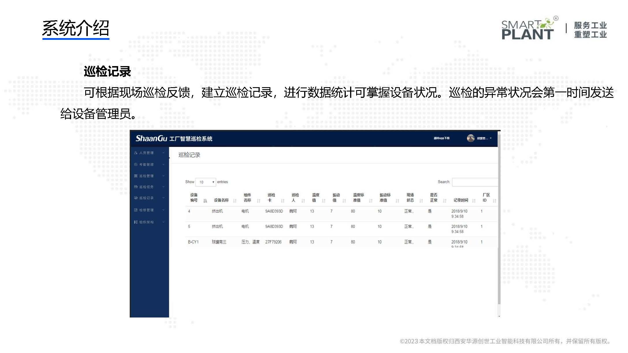Sort by 是否正常 column arrows

tap(445, 201)
